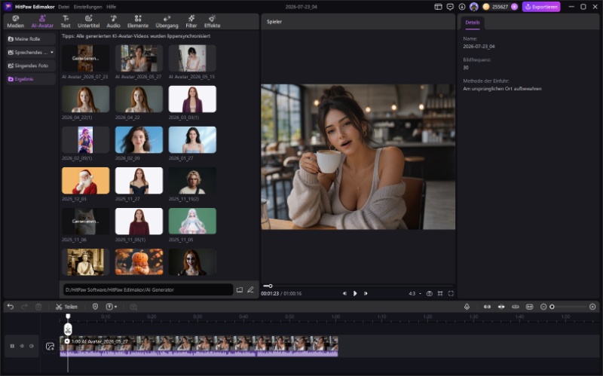Click the microphone voiceover icon
Screen dimensions: 603x376
[x=467, y=307]
